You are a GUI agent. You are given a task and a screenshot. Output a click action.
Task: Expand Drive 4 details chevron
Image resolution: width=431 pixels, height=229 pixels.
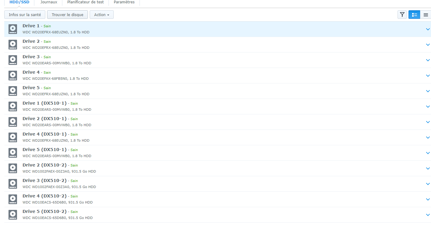click(x=428, y=76)
